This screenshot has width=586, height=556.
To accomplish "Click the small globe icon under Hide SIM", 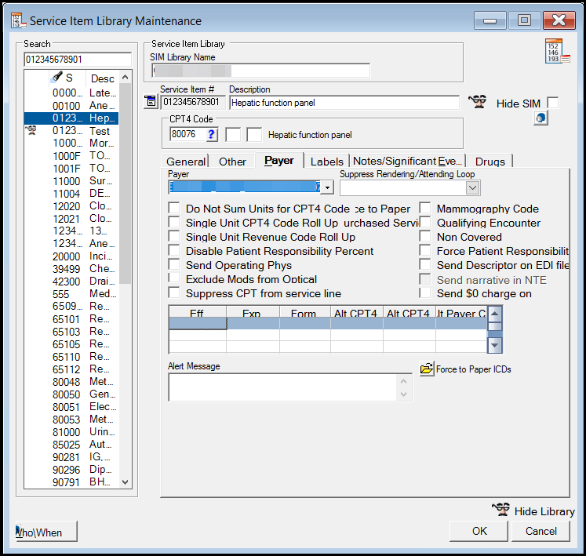I will pyautogui.click(x=541, y=118).
